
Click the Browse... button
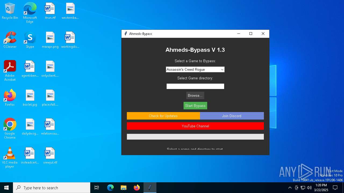(x=195, y=95)
